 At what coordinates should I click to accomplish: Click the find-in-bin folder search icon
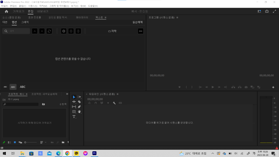[x=43, y=104]
